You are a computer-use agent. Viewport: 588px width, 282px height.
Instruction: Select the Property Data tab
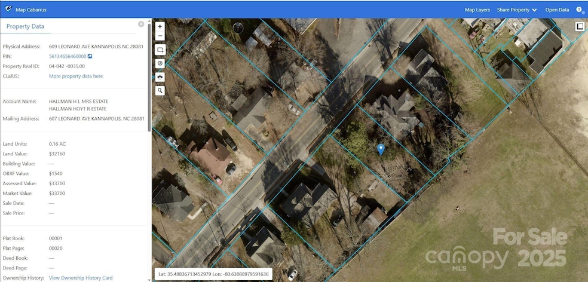click(x=26, y=26)
